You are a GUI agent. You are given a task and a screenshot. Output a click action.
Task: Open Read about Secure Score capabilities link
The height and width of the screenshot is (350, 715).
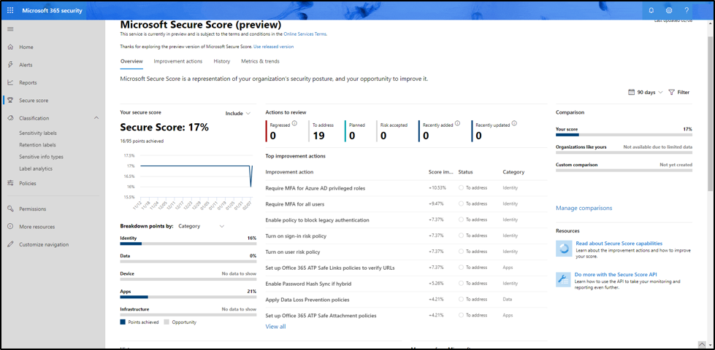pyautogui.click(x=619, y=244)
